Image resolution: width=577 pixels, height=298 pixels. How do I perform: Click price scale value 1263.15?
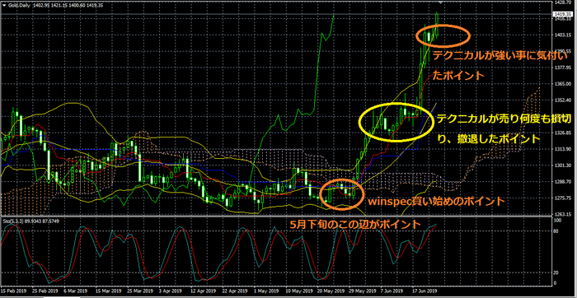(562, 214)
